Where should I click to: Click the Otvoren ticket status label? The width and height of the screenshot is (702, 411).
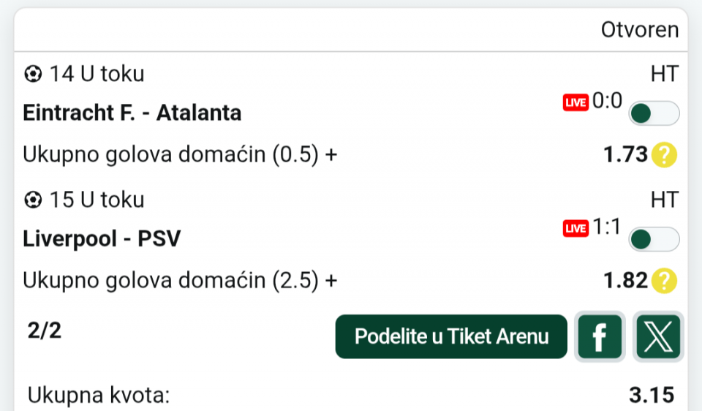pyautogui.click(x=639, y=30)
